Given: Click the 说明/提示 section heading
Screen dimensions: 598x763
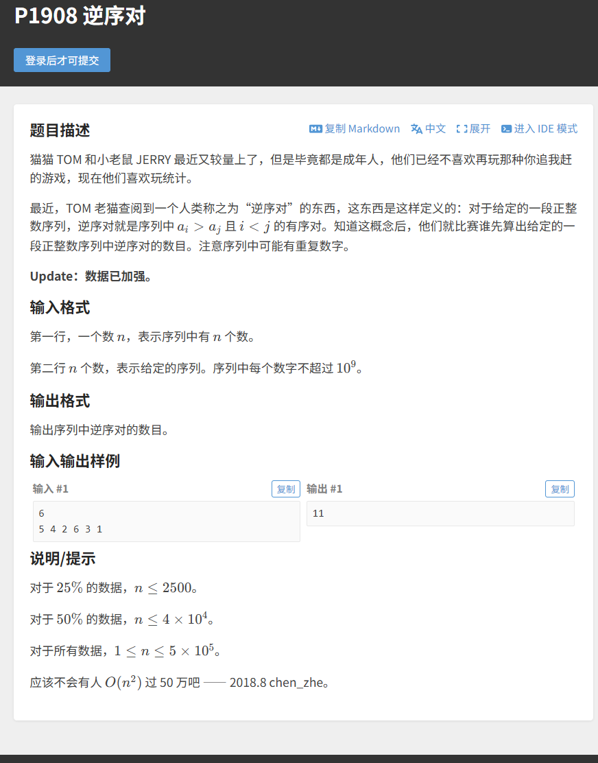Looking at the screenshot, I should pyautogui.click(x=62, y=559).
